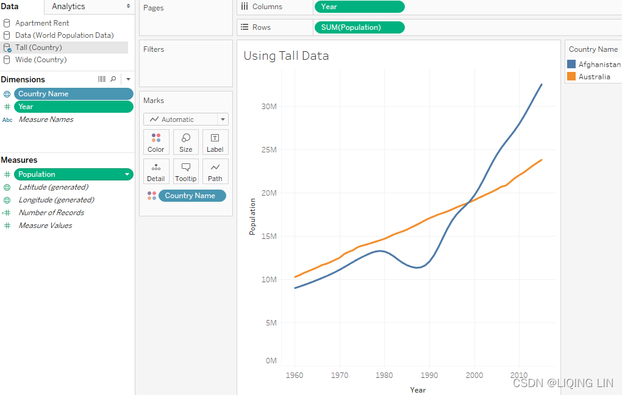
Task: Select the Longitude (generated) measure
Action: point(56,200)
